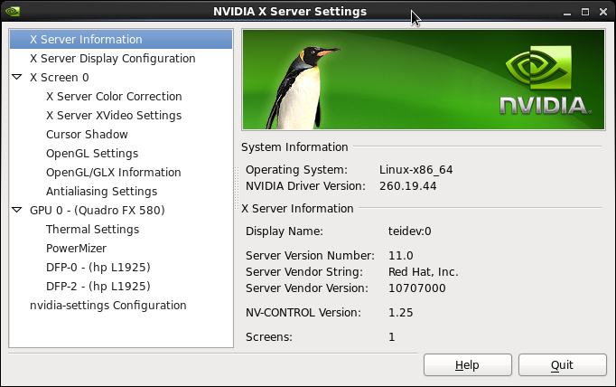Open nvidia-settings Configuration
Screen dimensions: 616x387
(108, 306)
